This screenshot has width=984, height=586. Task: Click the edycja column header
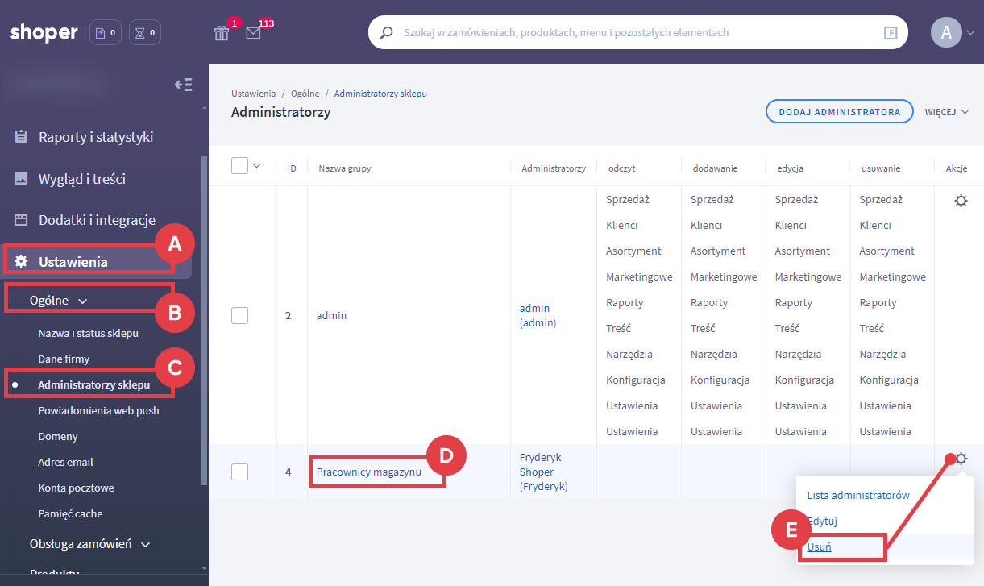(790, 168)
